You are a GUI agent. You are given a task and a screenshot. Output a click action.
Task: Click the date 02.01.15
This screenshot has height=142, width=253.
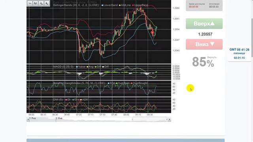[x=239, y=58]
